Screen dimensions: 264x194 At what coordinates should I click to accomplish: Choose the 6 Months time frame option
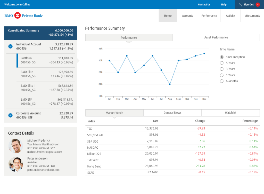click(222, 81)
